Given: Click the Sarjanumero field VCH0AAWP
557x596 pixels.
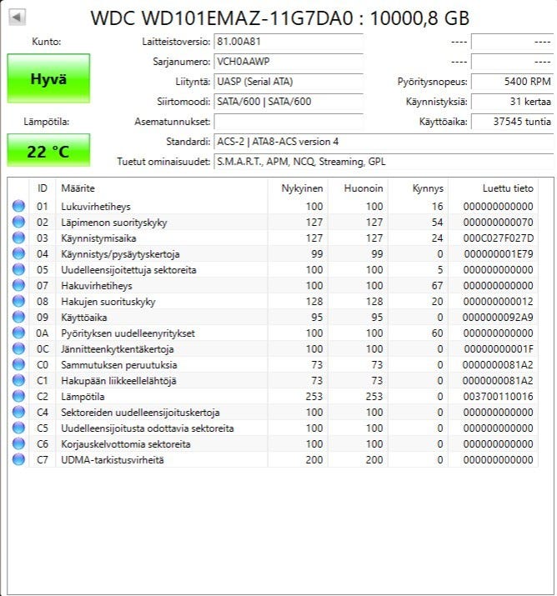Looking at the screenshot, I should [289, 62].
